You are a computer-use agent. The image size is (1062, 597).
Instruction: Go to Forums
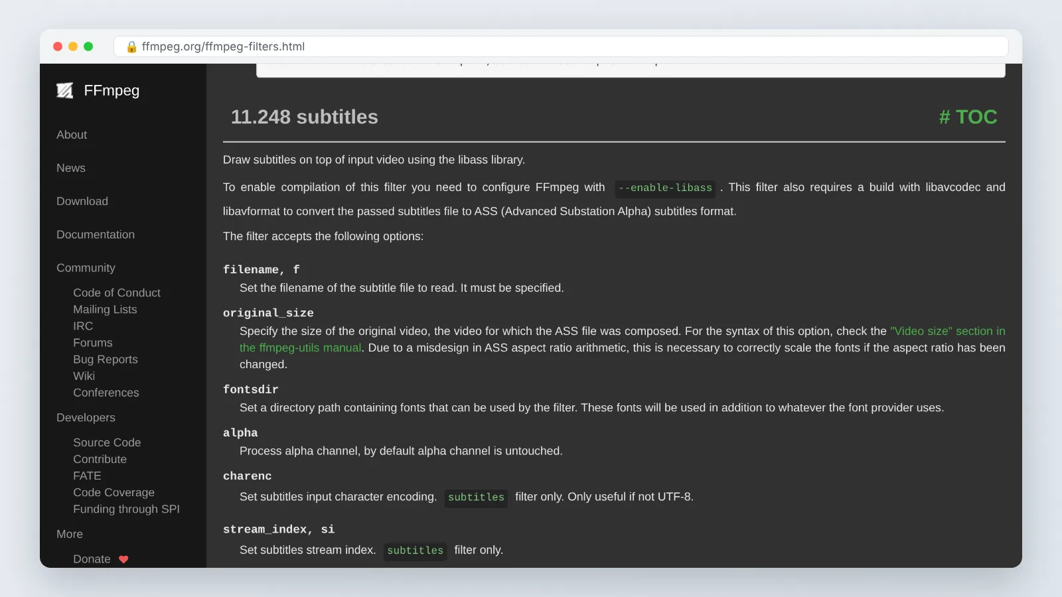pyautogui.click(x=93, y=342)
